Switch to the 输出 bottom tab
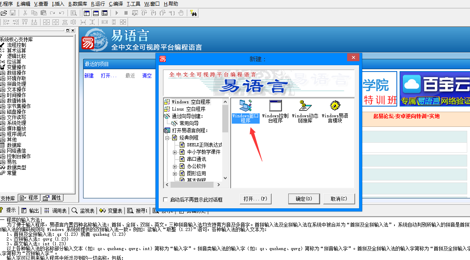470x260 pixels. [x=30, y=211]
